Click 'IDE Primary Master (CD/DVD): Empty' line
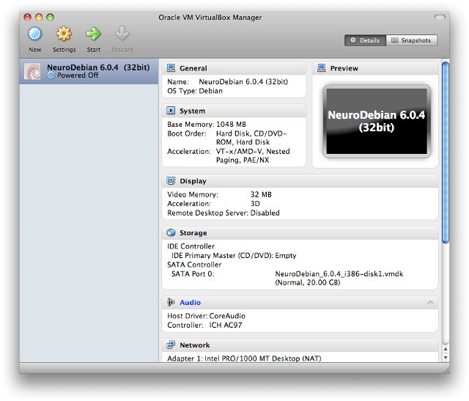 pos(234,255)
